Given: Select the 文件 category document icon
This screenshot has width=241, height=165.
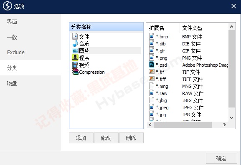Looking at the screenshot, I should (x=75, y=37).
